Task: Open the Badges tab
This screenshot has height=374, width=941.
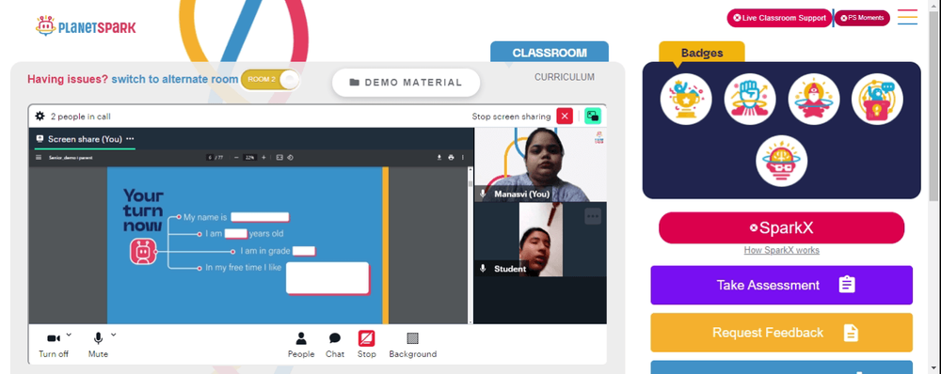Action: click(x=702, y=53)
